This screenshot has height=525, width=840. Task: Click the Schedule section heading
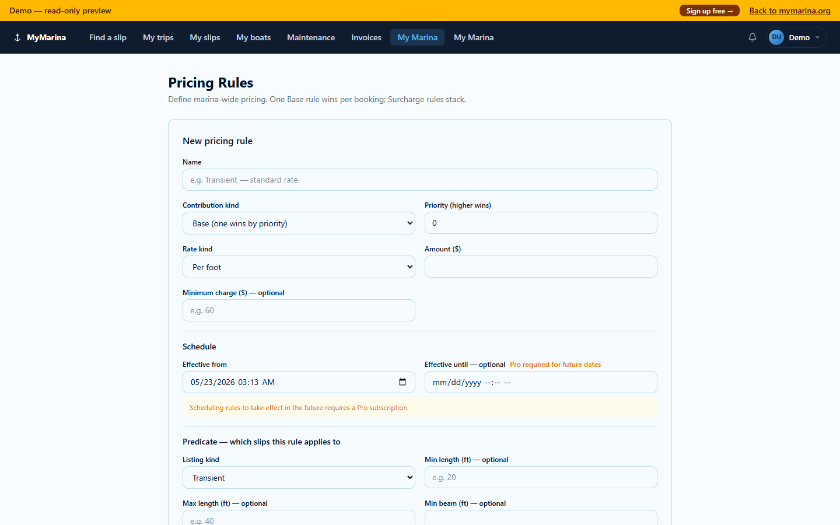pyautogui.click(x=199, y=346)
